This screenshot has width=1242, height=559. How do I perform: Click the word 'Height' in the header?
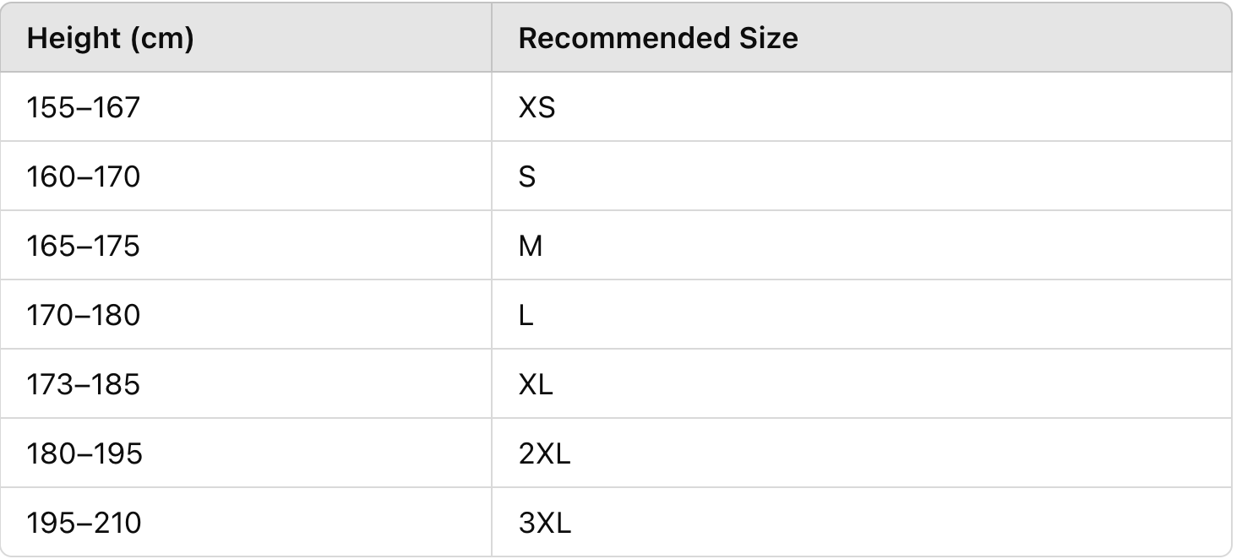[x=74, y=39]
